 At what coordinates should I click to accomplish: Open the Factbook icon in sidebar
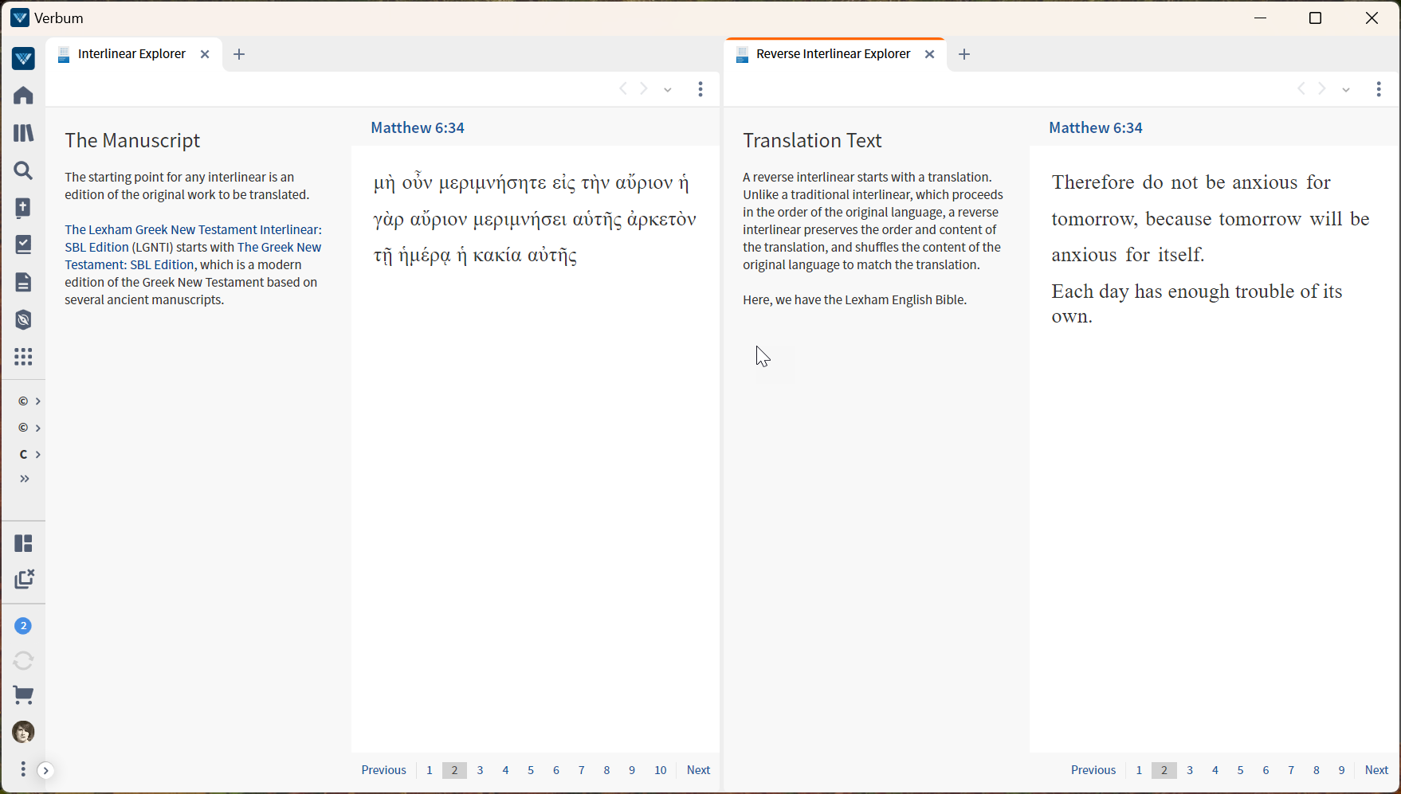pos(23,208)
